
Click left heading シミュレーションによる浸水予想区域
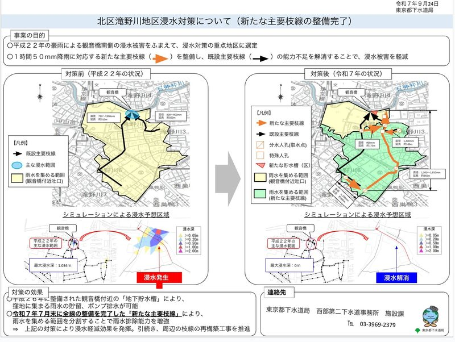click(x=116, y=215)
